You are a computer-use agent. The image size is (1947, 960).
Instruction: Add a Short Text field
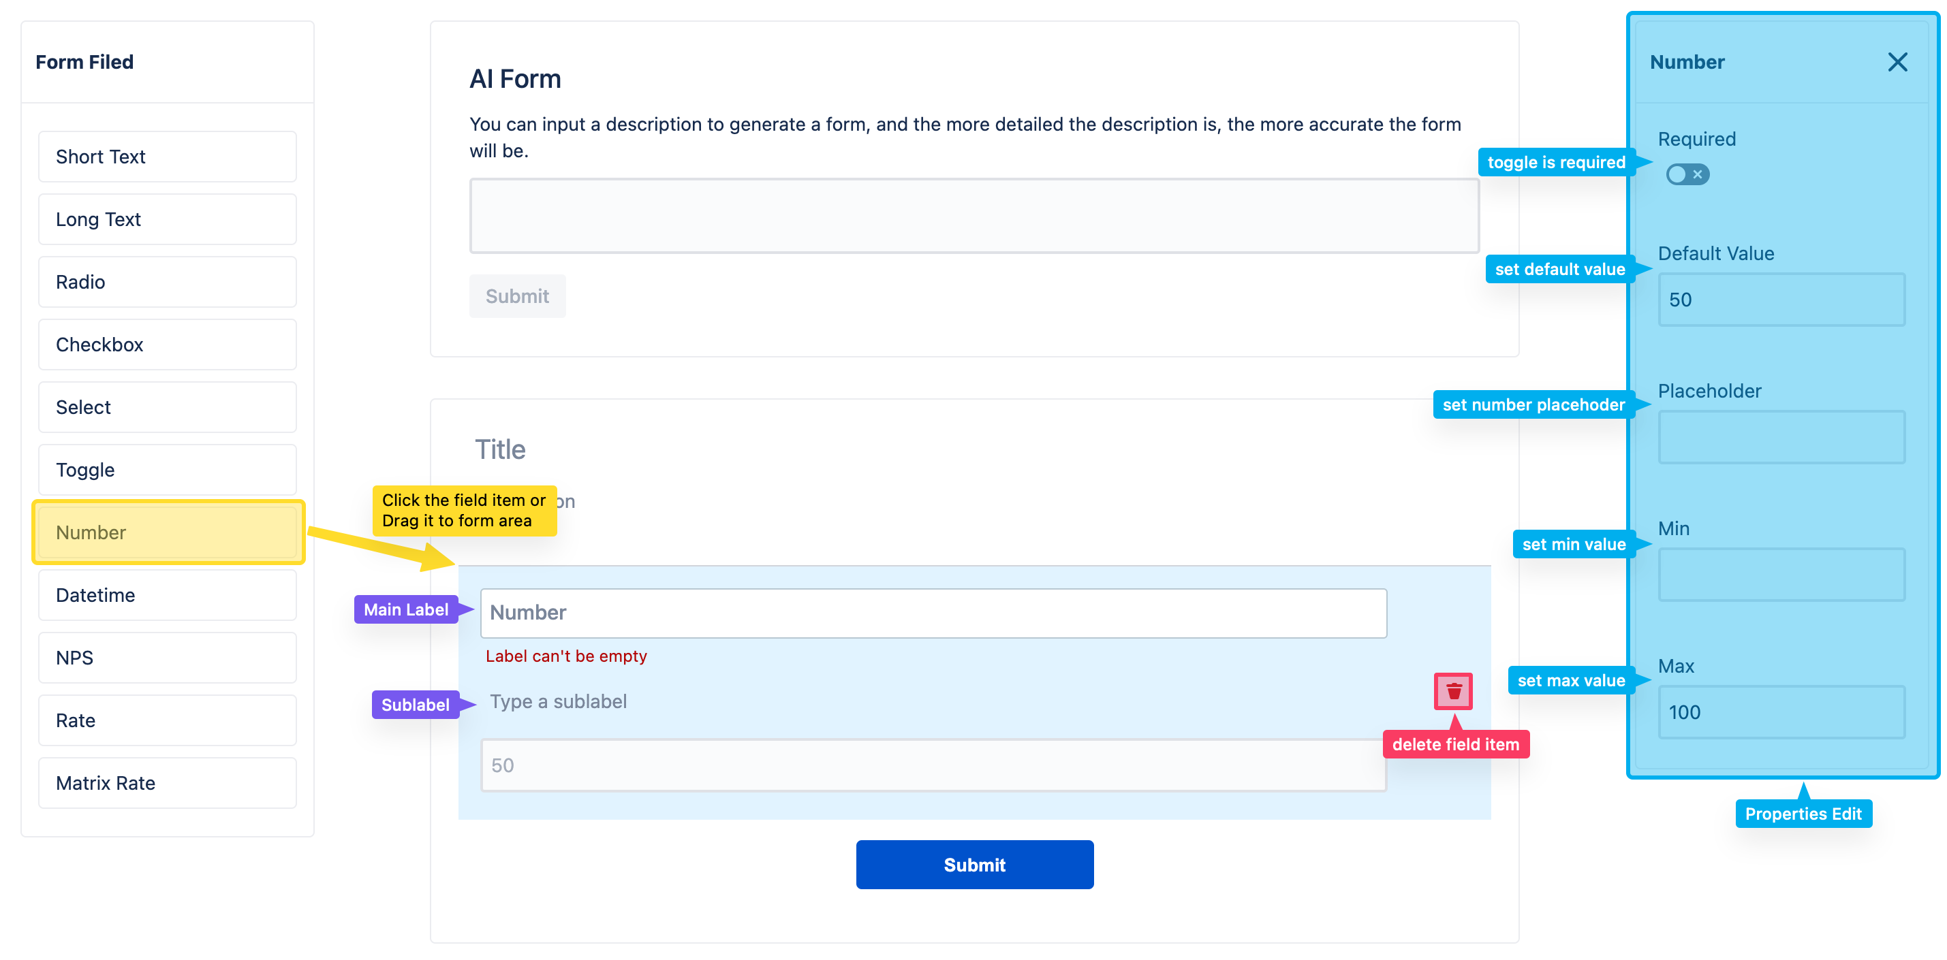pyautogui.click(x=167, y=157)
